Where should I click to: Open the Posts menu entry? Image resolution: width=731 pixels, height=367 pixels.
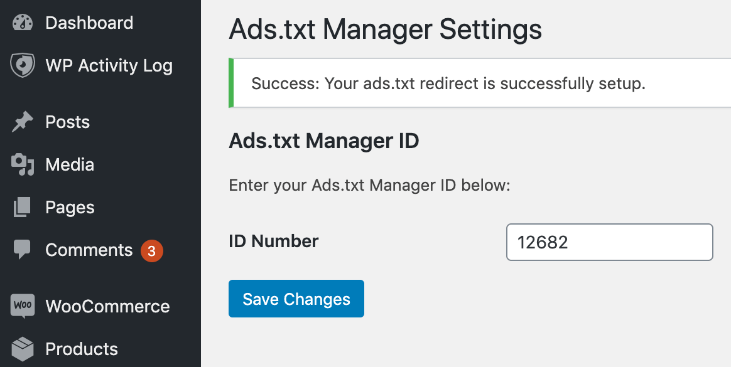(67, 122)
